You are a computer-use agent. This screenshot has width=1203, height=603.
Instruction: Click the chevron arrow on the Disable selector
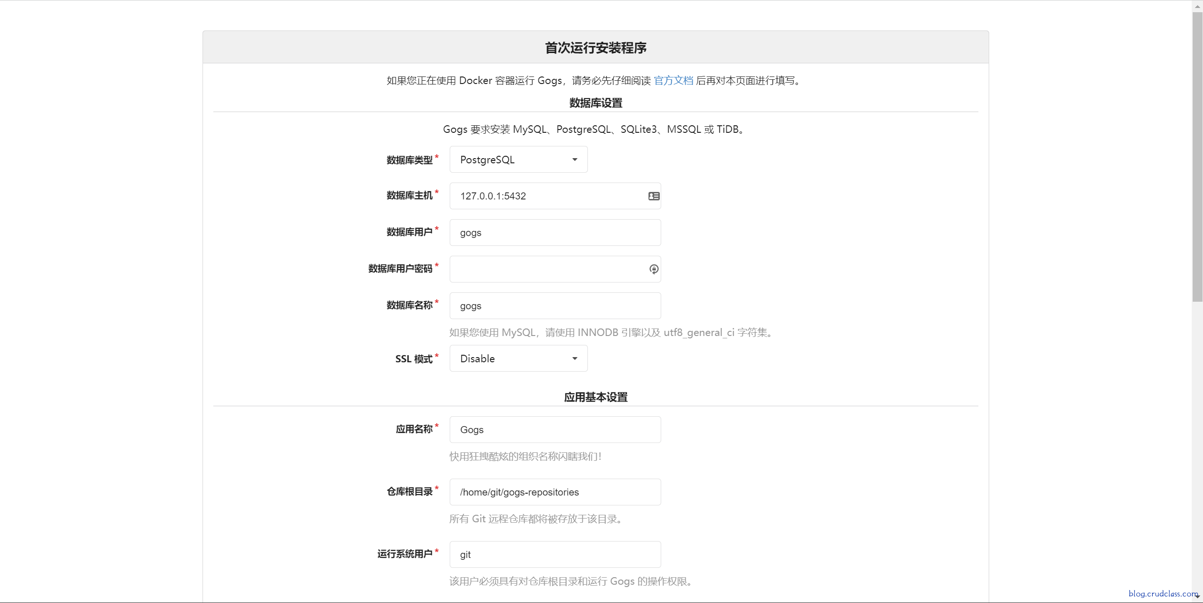tap(574, 358)
